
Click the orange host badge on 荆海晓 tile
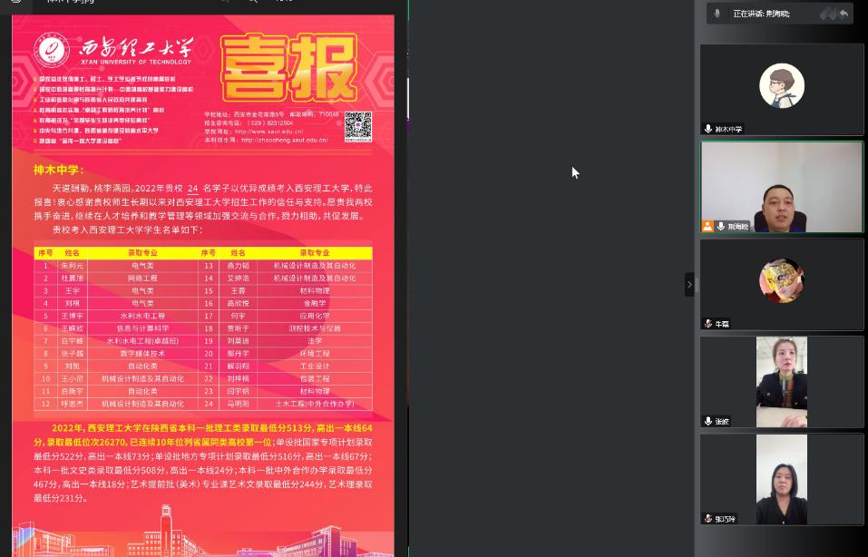707,226
